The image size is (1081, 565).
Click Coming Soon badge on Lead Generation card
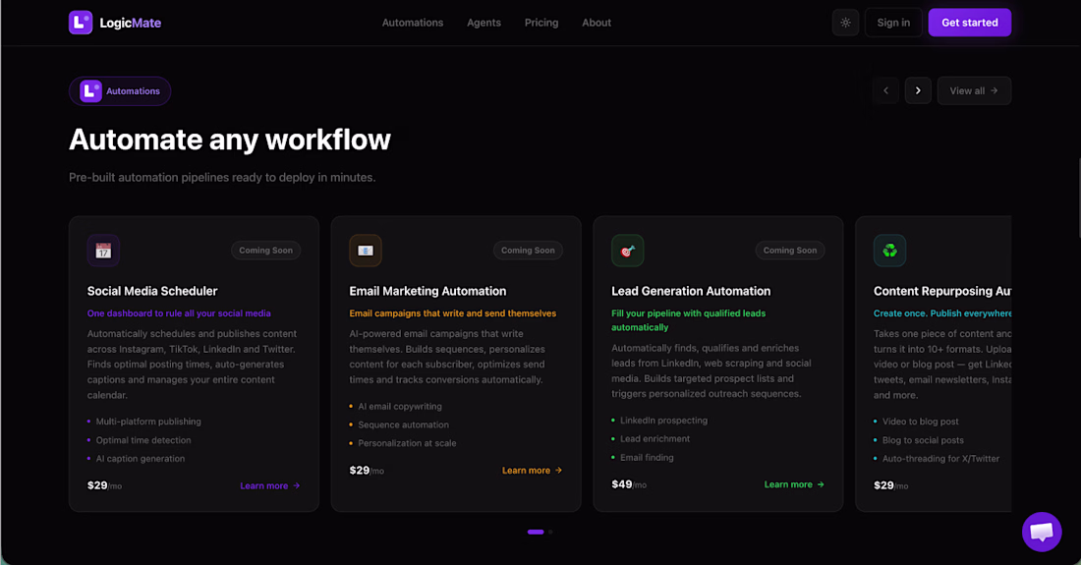(x=790, y=251)
